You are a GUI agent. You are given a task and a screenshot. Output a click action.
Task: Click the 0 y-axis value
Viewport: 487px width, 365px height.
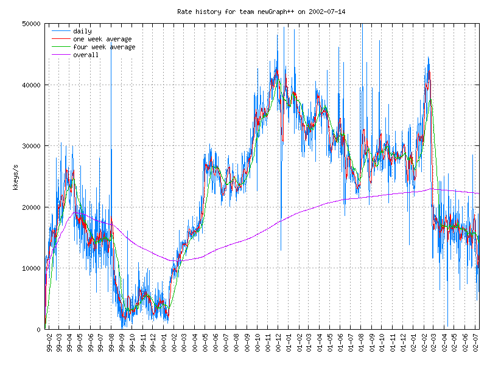coord(38,330)
